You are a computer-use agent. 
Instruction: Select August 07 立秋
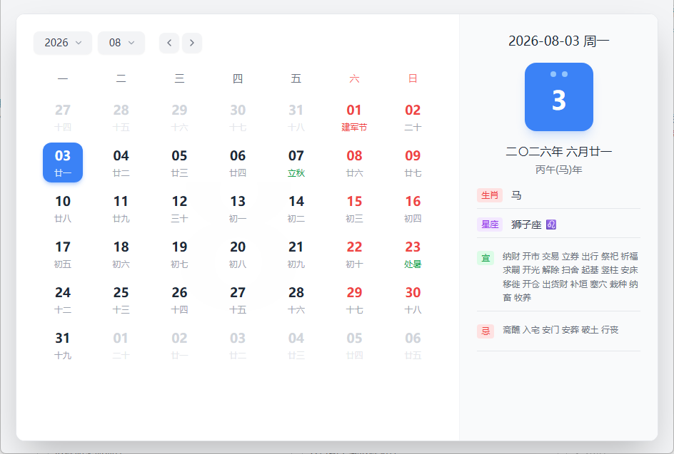296,162
